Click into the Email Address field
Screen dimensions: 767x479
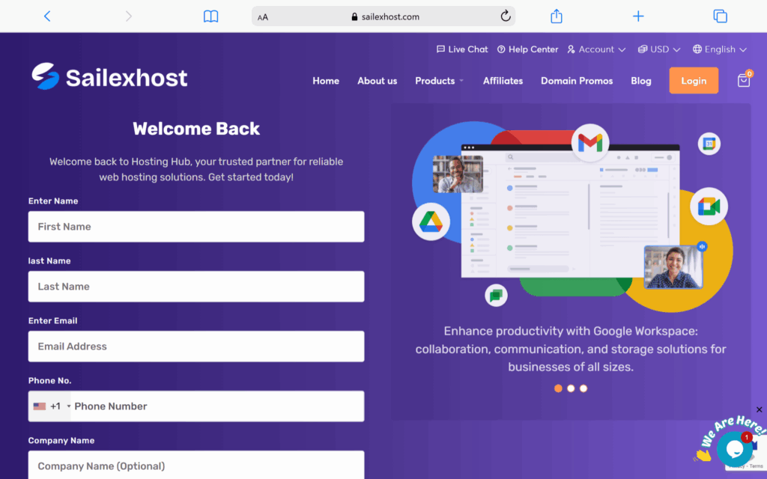(x=196, y=347)
